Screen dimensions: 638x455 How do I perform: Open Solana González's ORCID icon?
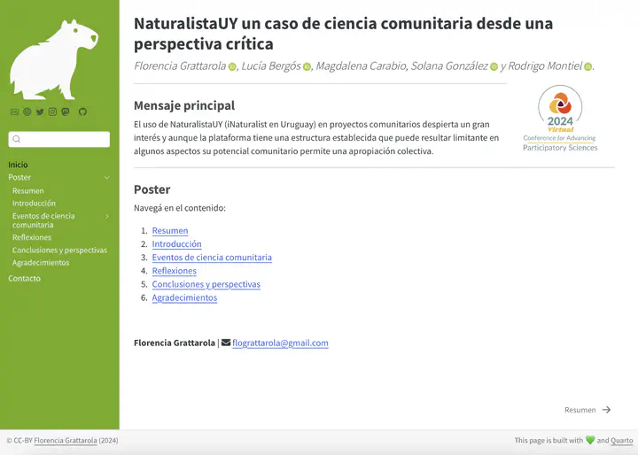(494, 66)
